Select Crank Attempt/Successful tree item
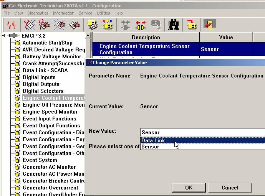 pyautogui.click(x=53, y=63)
